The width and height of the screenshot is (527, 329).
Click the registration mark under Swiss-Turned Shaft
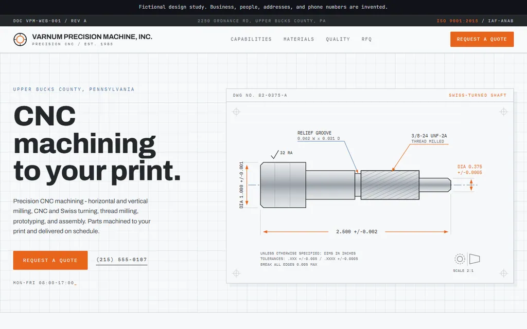(503, 112)
